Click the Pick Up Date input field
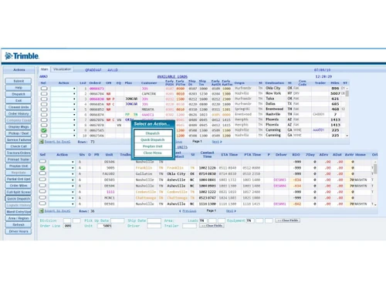 117,220
